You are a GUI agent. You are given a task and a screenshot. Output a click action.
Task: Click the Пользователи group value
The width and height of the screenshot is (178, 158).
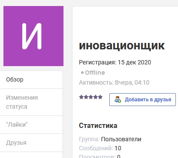(x=121, y=139)
